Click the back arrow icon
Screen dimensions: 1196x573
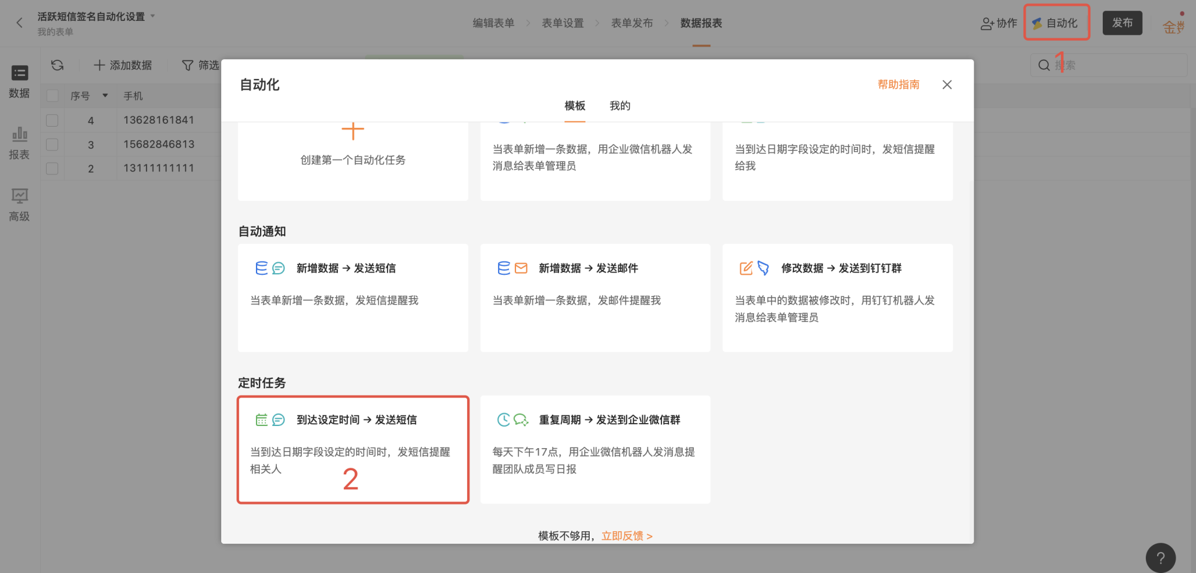pyautogui.click(x=19, y=23)
